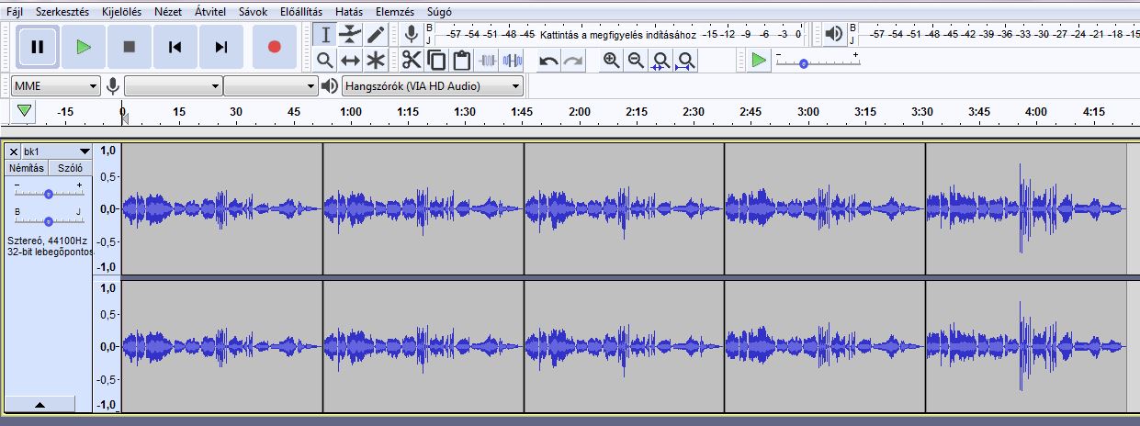Select the Multi-tool asterisk icon
This screenshot has height=426, width=1140.
tap(376, 62)
